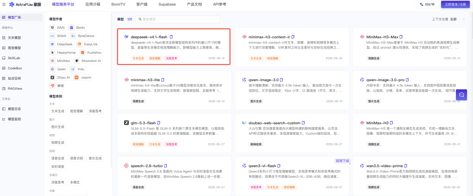
Task: Toggle the Baidu author filter
Action: pos(77,28)
